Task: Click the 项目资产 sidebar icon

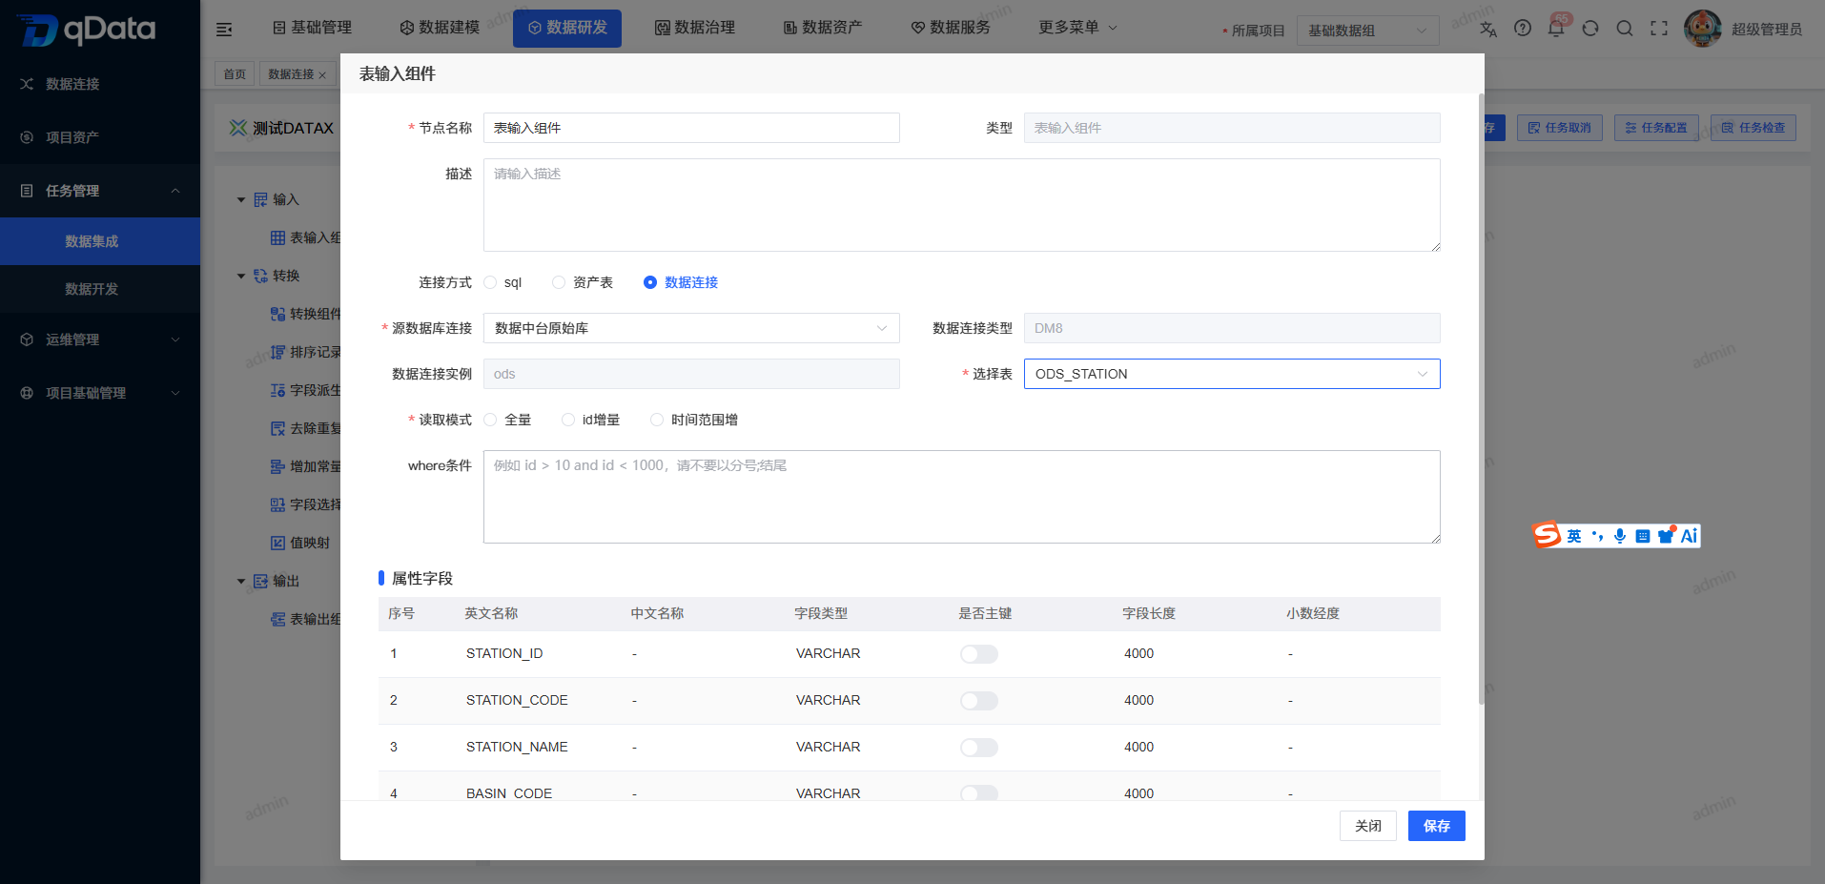Action: coord(27,137)
